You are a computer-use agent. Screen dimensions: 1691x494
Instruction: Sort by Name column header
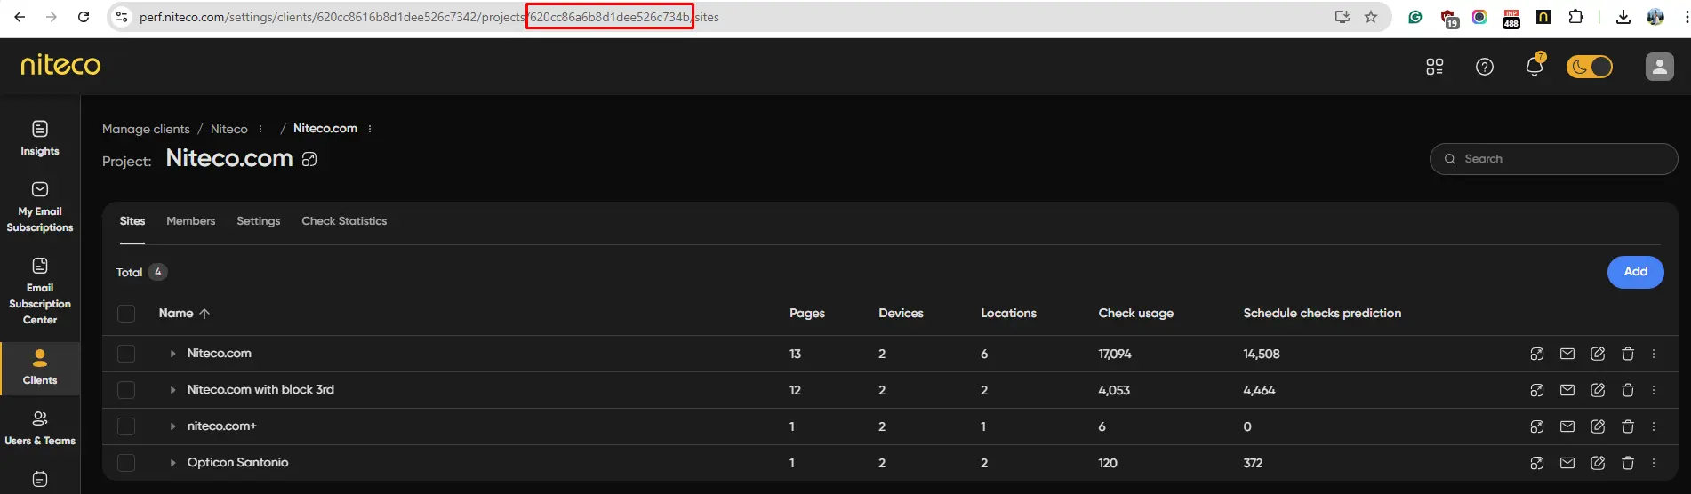[184, 314]
